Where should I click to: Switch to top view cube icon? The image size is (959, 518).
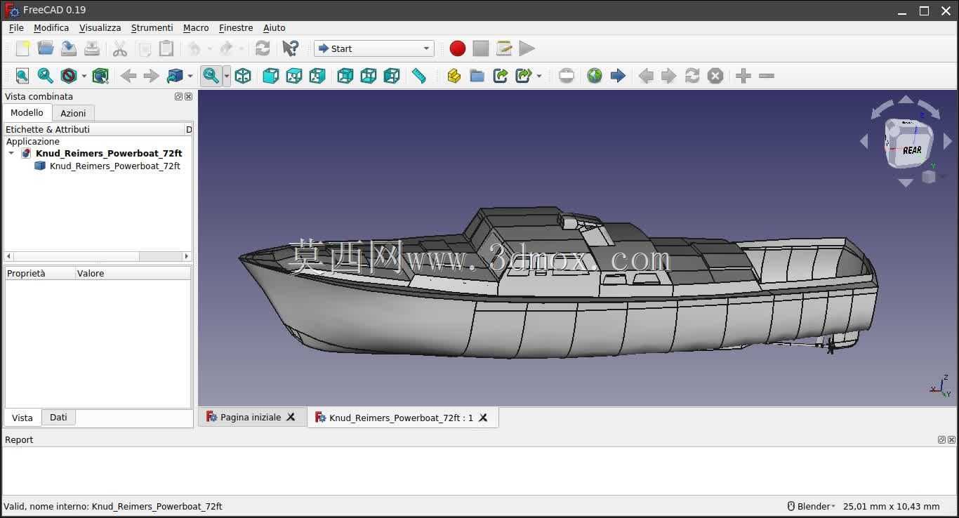click(x=294, y=76)
